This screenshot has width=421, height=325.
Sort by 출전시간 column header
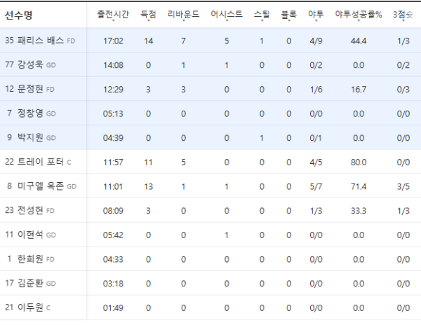click(113, 14)
